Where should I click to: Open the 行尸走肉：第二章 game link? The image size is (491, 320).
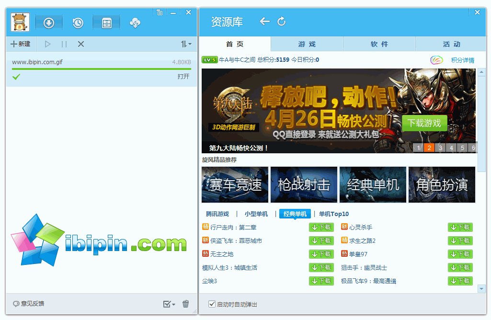tap(233, 228)
